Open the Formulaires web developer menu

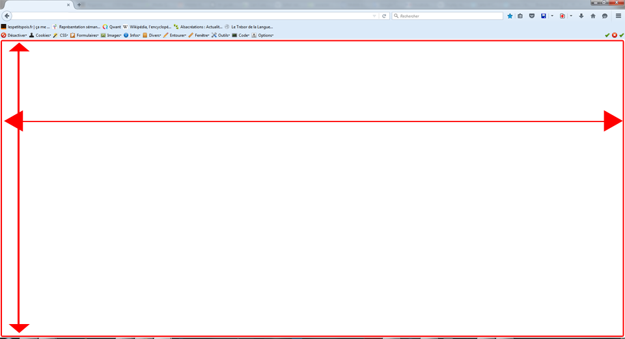click(x=84, y=35)
